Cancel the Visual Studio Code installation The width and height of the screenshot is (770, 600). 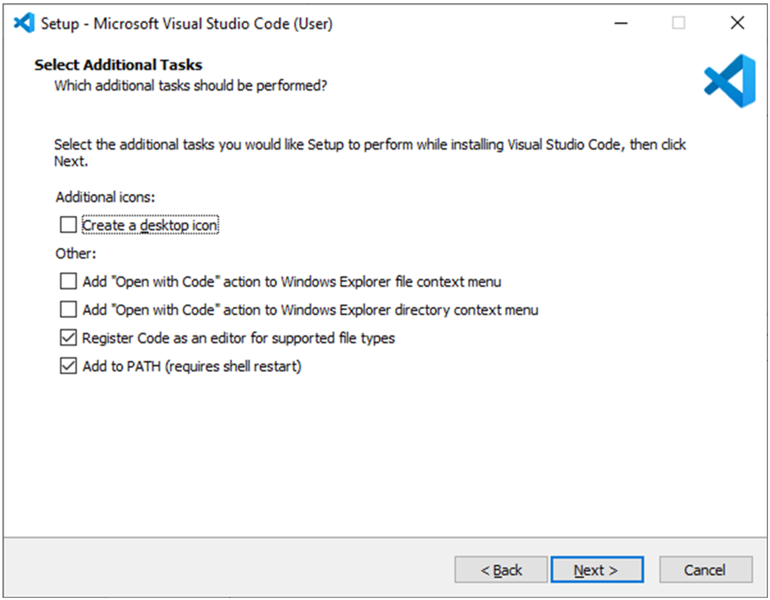(x=705, y=570)
